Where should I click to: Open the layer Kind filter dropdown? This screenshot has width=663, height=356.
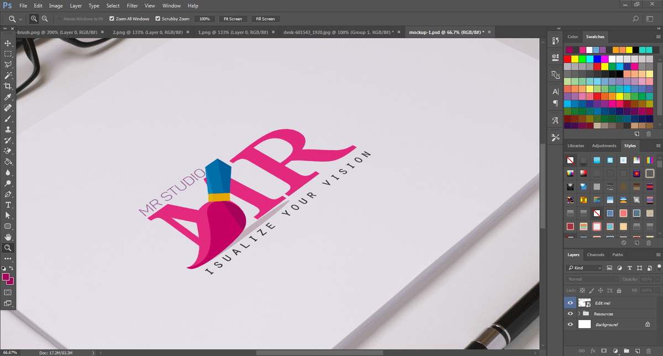pos(585,268)
